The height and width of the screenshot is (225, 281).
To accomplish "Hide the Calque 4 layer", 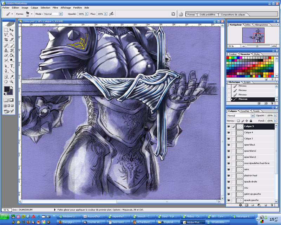I will 229,133.
